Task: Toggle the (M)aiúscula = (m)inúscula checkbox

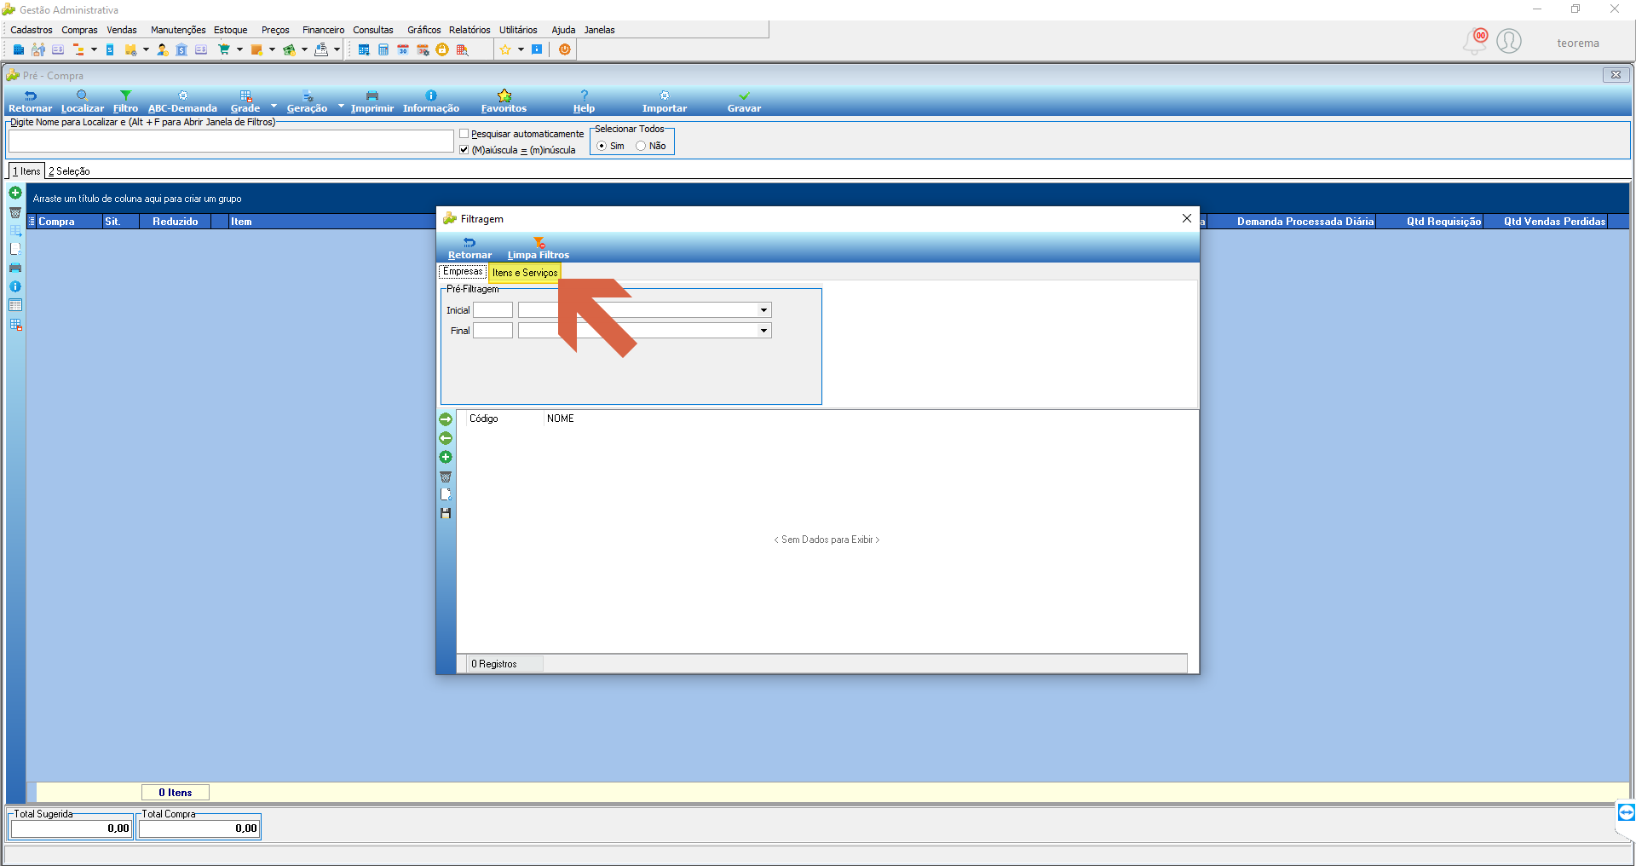Action: tap(464, 150)
